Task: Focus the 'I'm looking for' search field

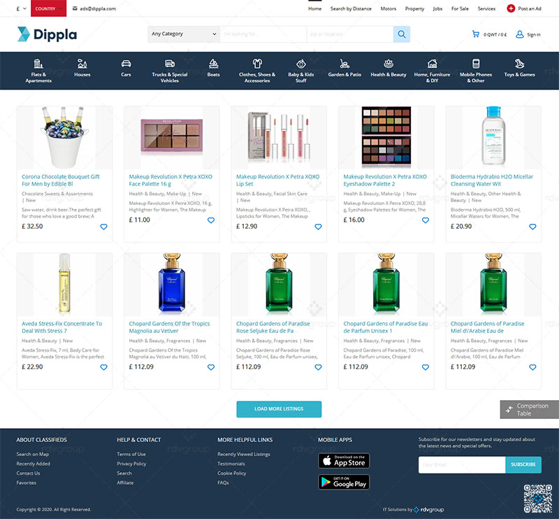Action: (x=263, y=34)
